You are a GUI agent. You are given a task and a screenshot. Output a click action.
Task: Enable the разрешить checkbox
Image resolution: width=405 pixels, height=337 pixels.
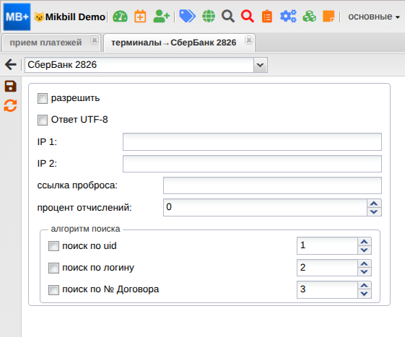click(43, 99)
